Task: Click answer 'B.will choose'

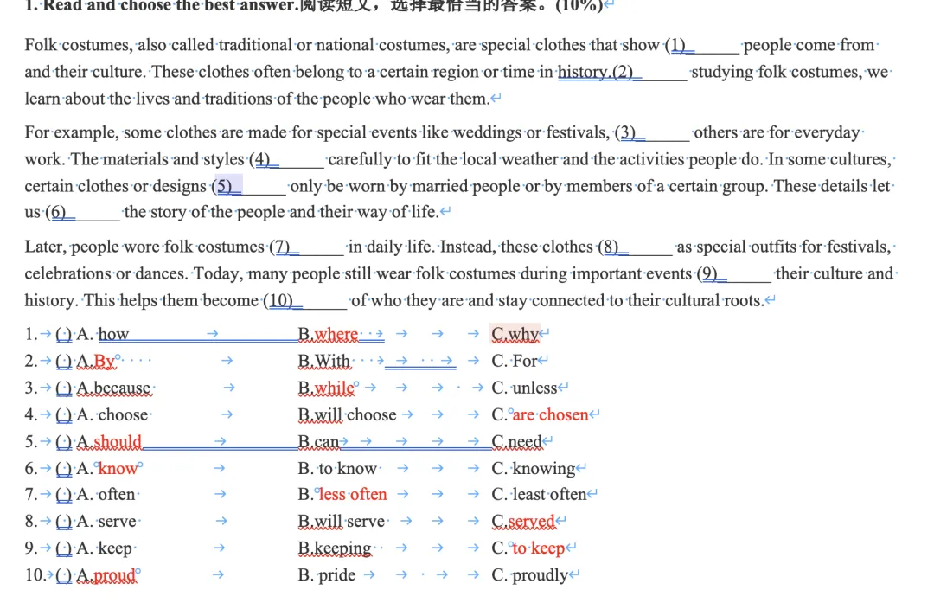Action: click(348, 414)
